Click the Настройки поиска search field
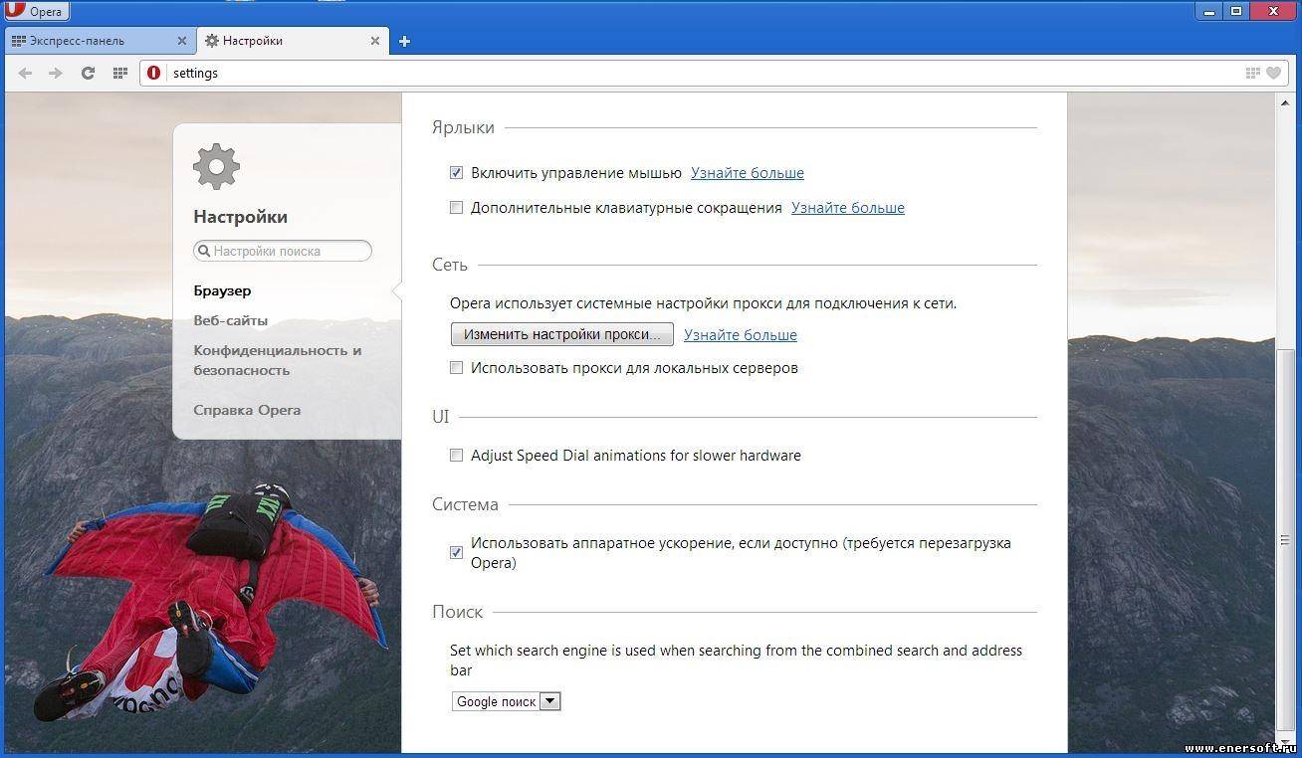Viewport: 1302px width, 758px height. click(283, 251)
